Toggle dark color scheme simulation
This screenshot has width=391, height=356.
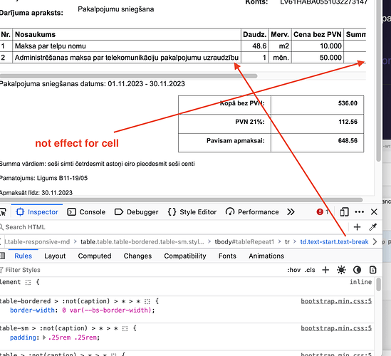357,270
